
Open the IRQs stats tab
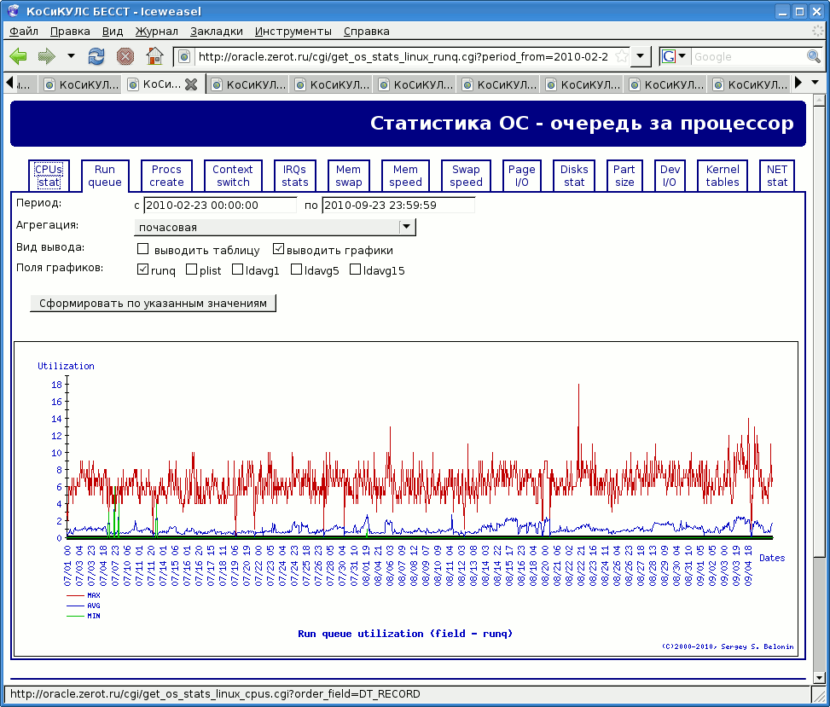click(295, 176)
